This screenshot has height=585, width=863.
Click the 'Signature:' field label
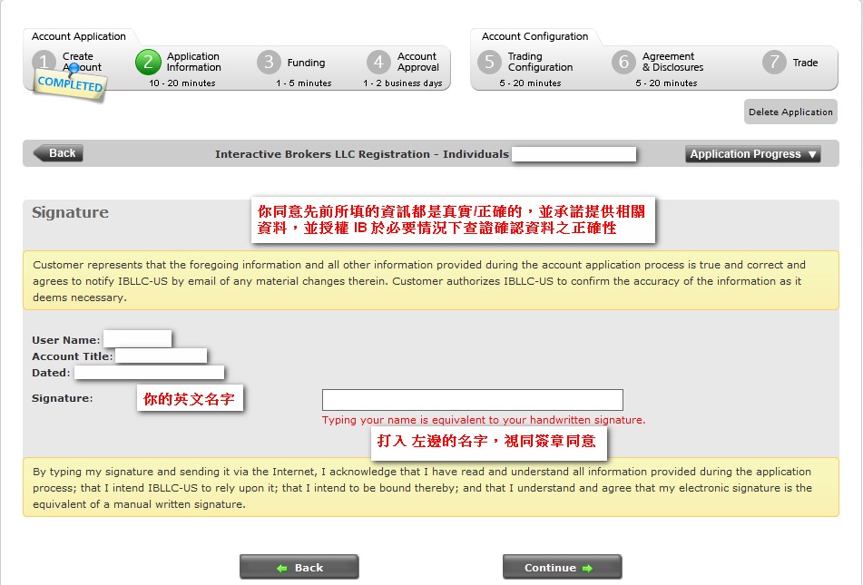click(63, 398)
